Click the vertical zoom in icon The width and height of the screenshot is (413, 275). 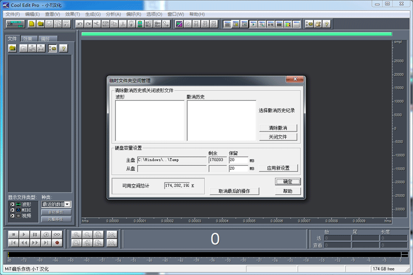(x=112, y=234)
